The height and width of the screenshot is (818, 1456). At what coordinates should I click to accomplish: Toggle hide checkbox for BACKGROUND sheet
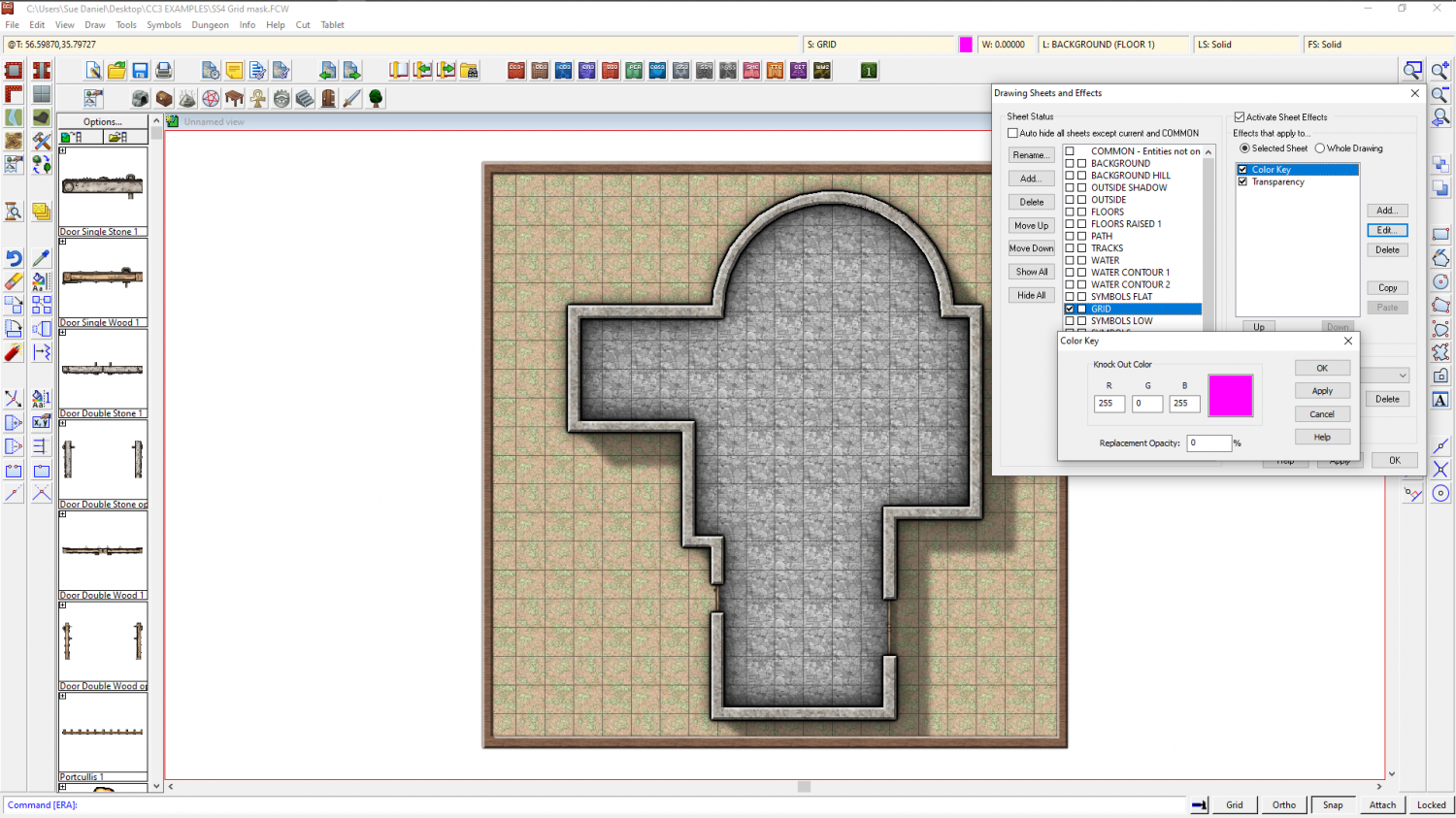[x=1082, y=163]
